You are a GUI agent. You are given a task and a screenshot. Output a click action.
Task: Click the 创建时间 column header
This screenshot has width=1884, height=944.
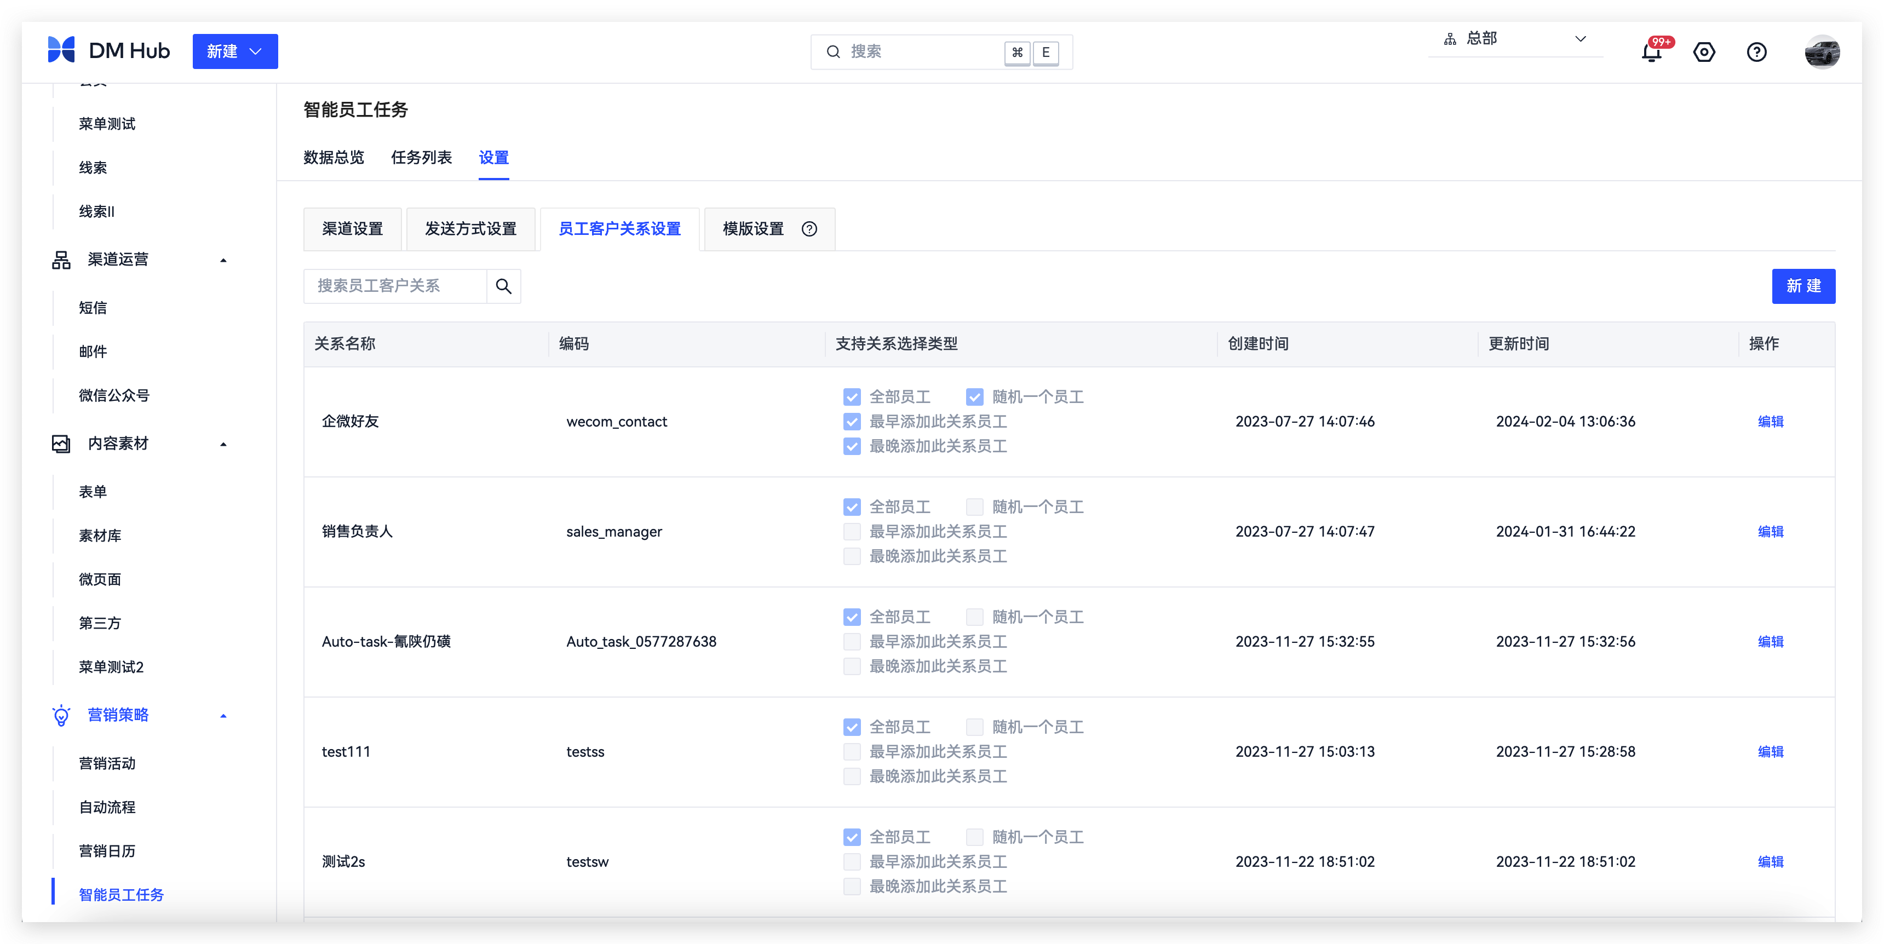pos(1258,344)
